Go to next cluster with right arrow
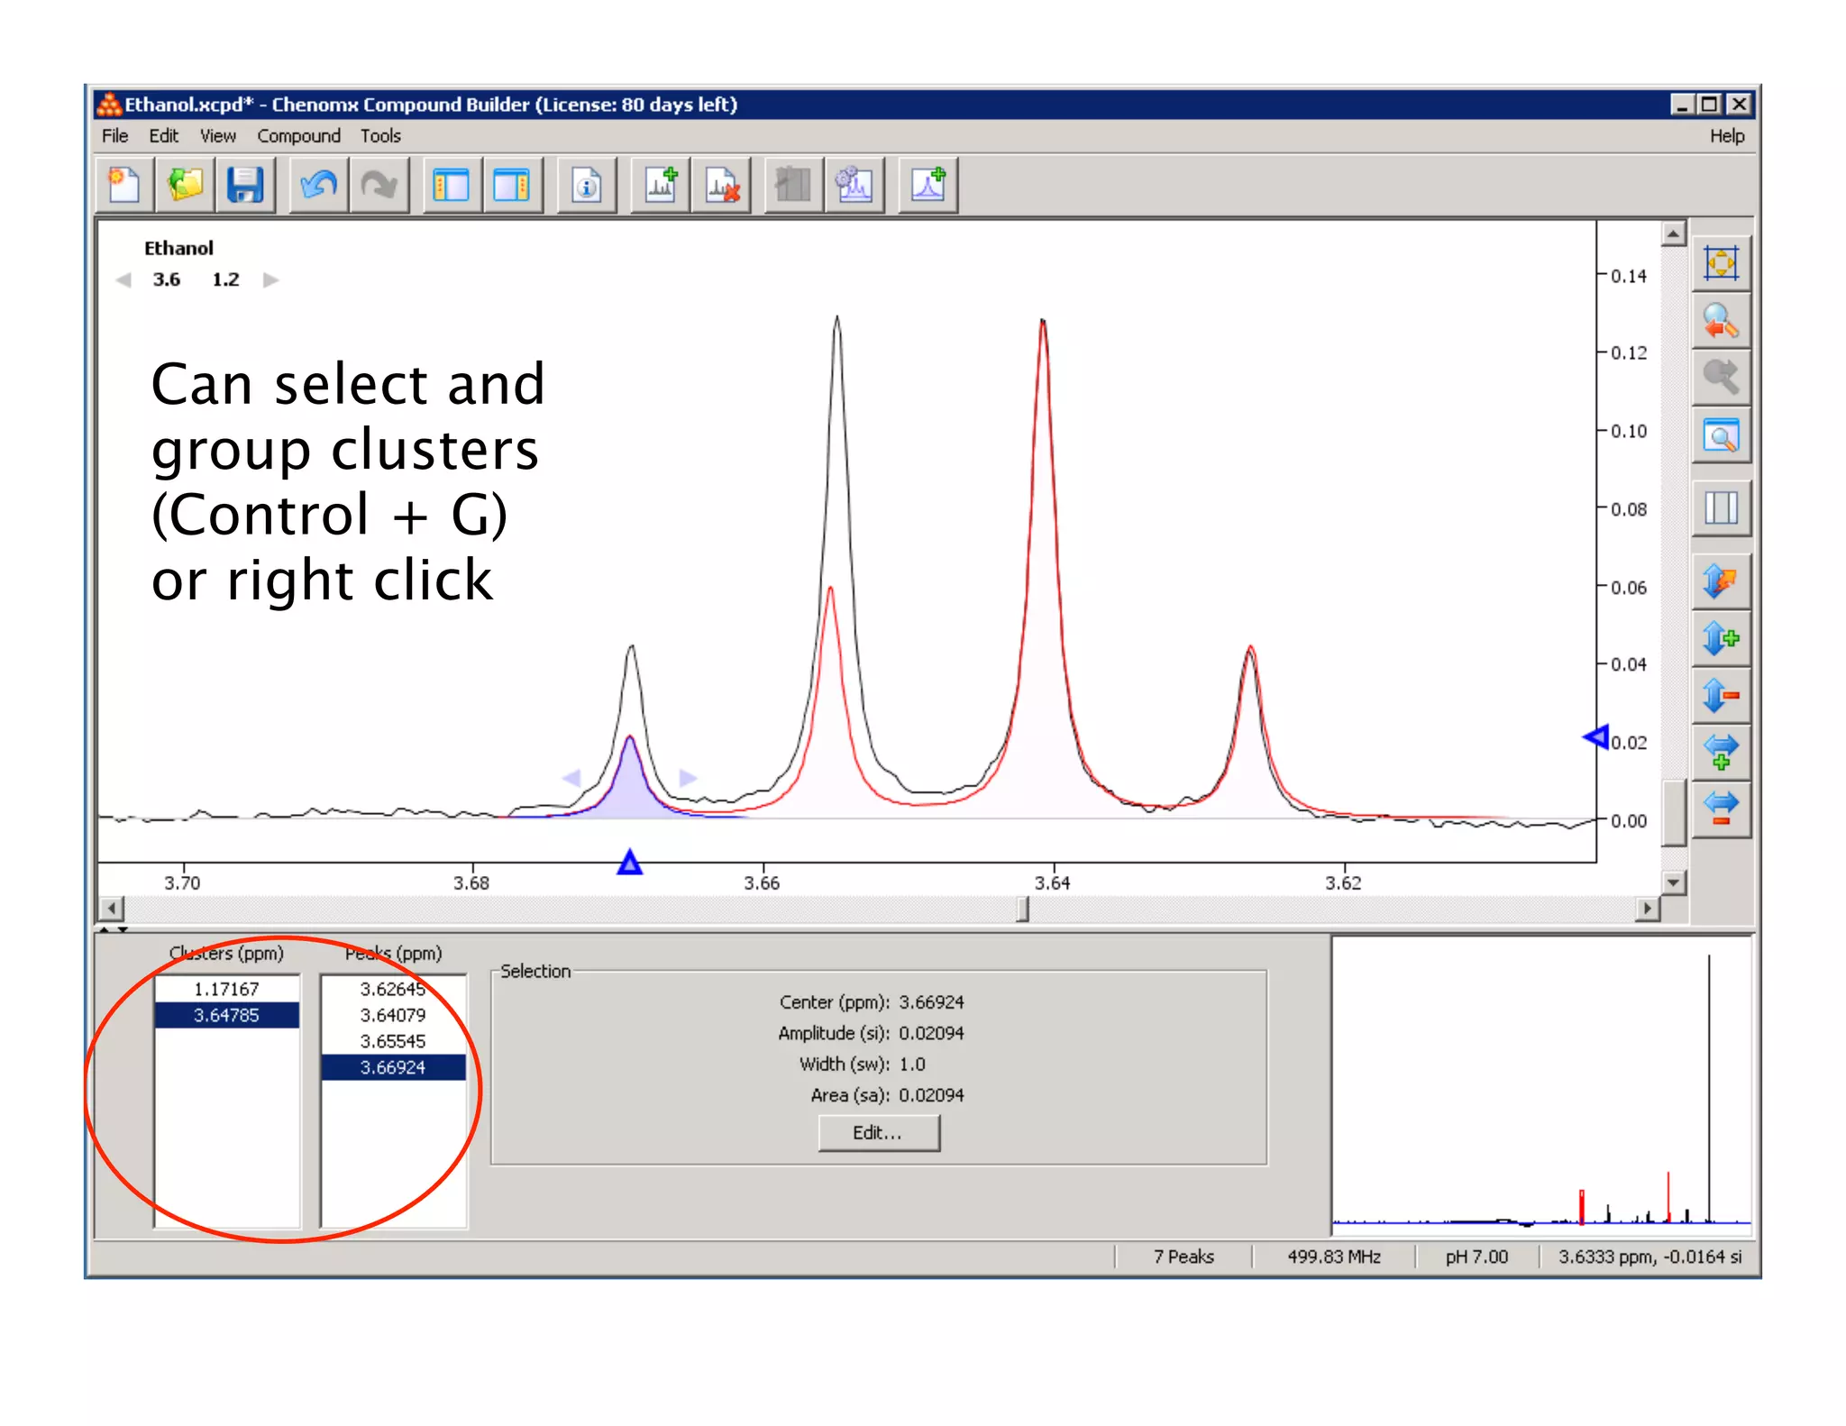1846x1426 pixels. click(x=270, y=280)
